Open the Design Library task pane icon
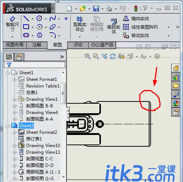This screenshot has height=182, width=183. click(x=176, y=77)
